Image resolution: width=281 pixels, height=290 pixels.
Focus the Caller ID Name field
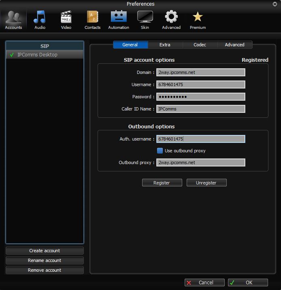pyautogui.click(x=200, y=109)
